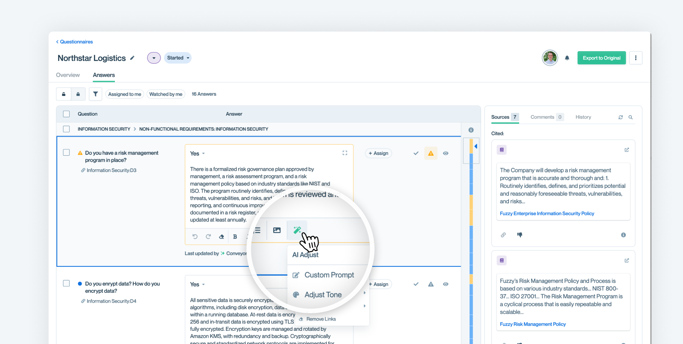683x344 pixels.
Task: Assign the risk management question
Action: coord(379,153)
